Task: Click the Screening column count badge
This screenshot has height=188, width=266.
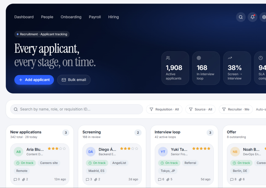Action: [x=138, y=133]
